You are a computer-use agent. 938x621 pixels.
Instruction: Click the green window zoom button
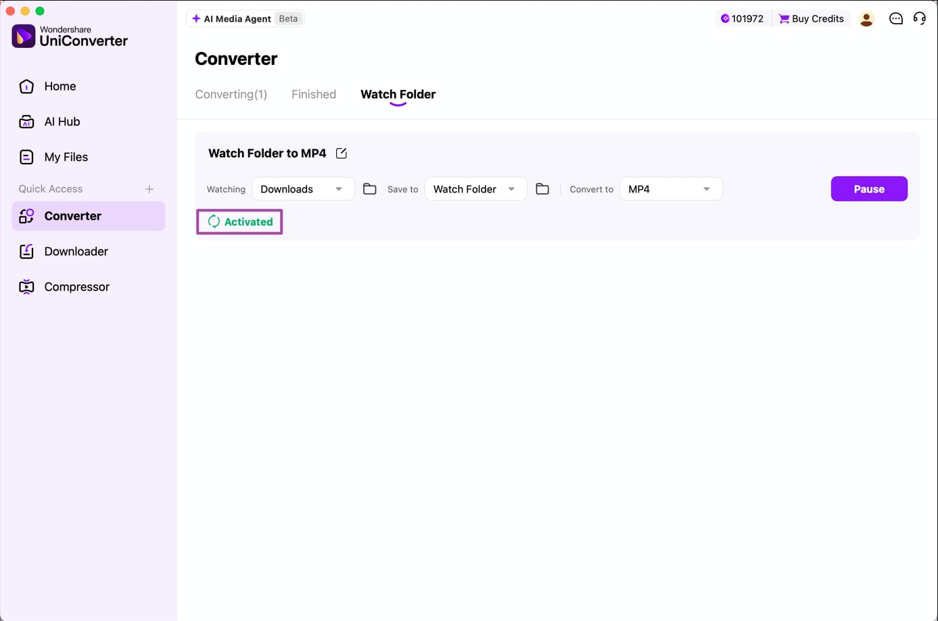40,11
